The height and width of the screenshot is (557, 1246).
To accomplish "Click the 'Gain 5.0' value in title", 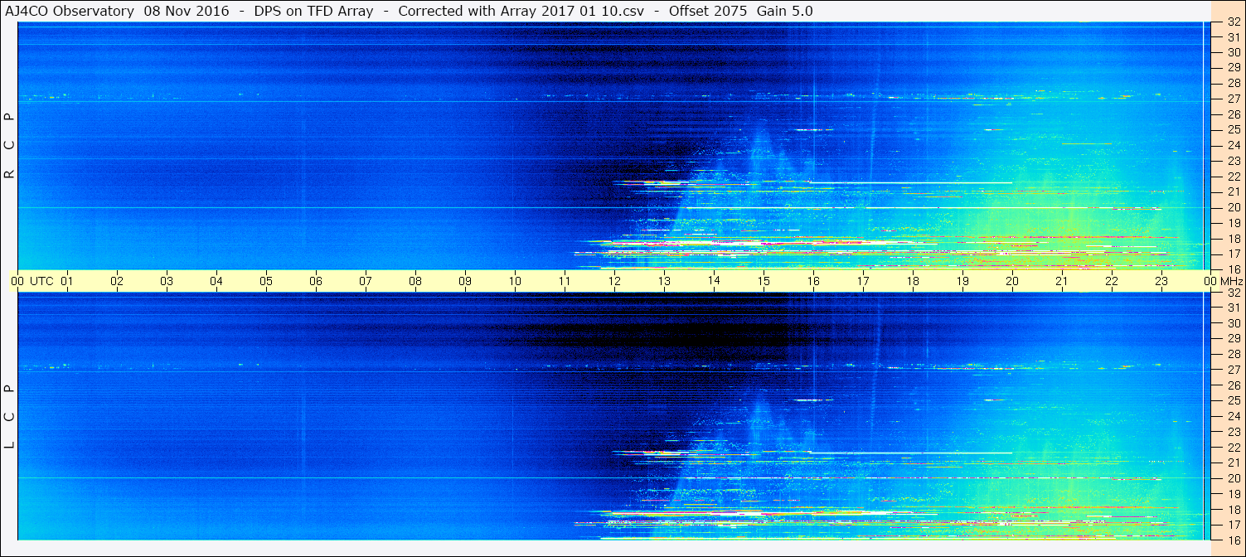I will [785, 12].
